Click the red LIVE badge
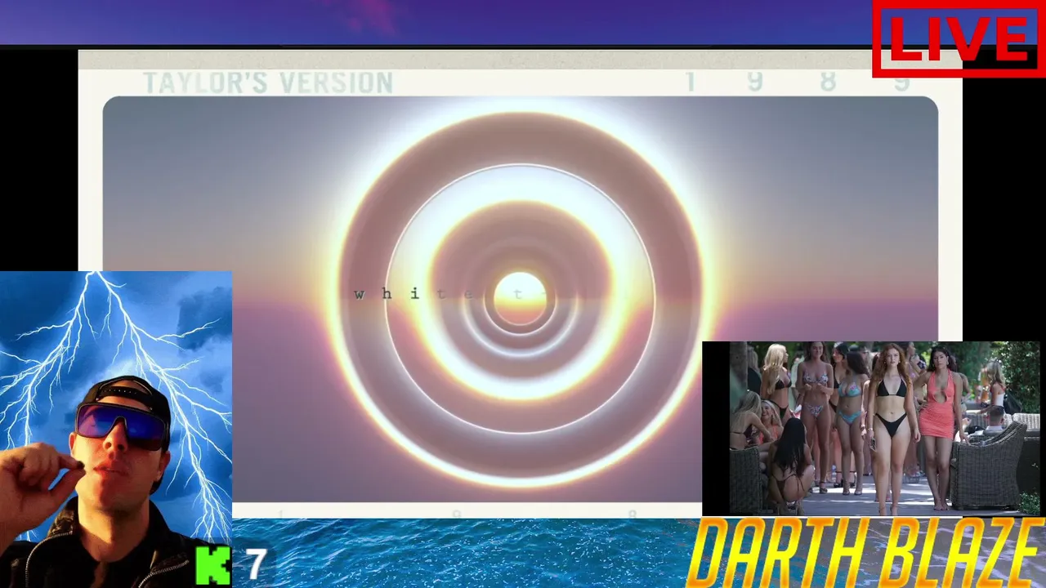The image size is (1046, 588). (x=959, y=38)
